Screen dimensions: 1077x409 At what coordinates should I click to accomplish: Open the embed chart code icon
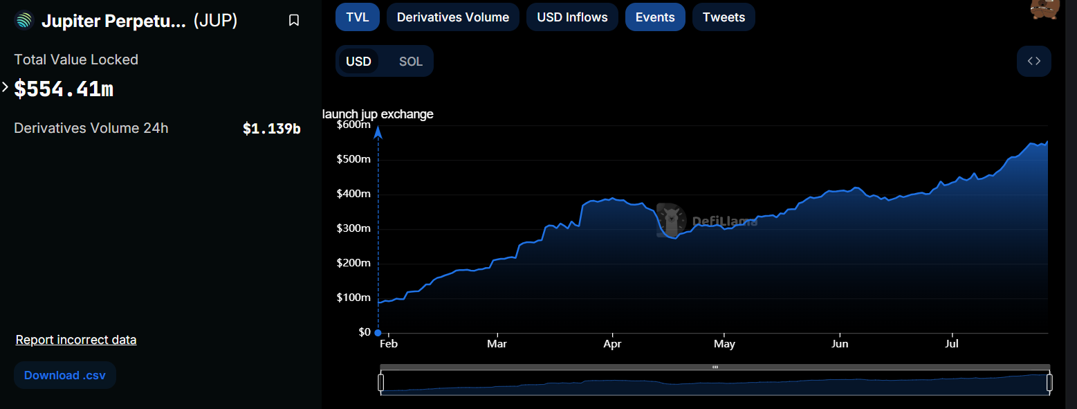(1033, 61)
